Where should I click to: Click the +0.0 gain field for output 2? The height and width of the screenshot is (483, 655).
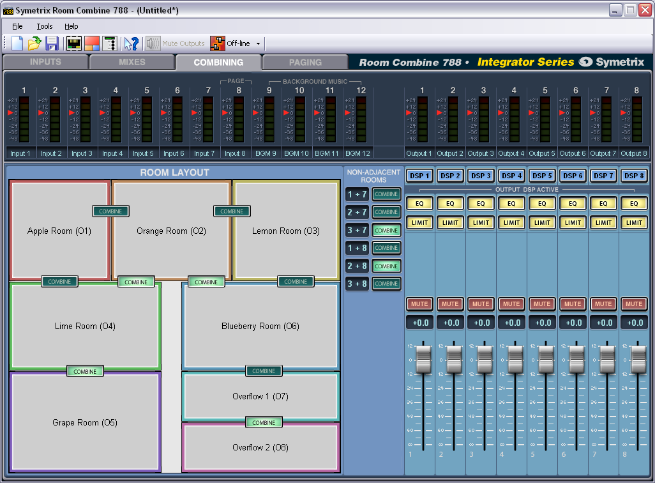(451, 323)
